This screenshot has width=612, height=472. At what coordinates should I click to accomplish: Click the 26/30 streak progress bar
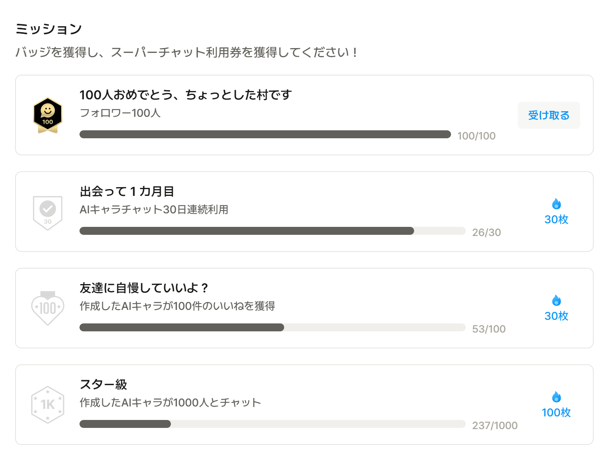point(272,231)
